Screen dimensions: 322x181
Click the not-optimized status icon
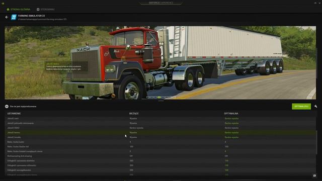point(7,106)
